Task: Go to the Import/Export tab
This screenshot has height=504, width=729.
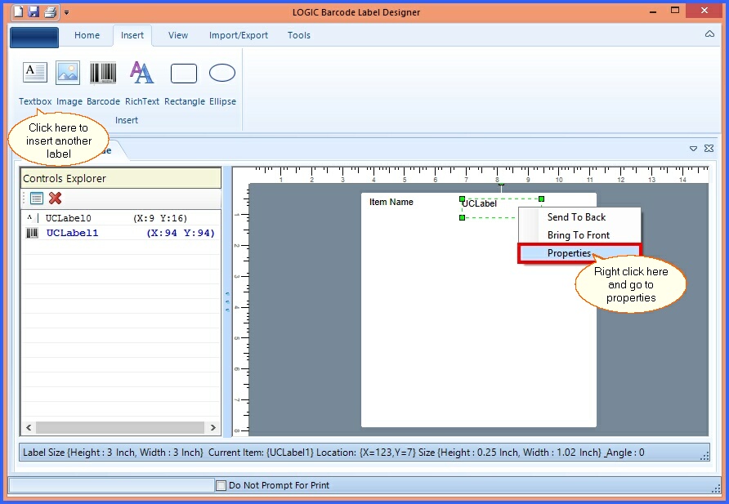Action: 239,35
